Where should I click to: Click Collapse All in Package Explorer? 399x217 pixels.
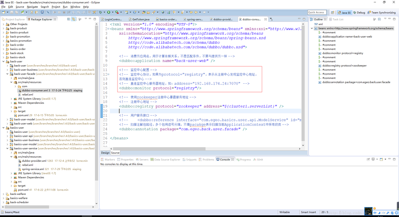click(x=69, y=19)
